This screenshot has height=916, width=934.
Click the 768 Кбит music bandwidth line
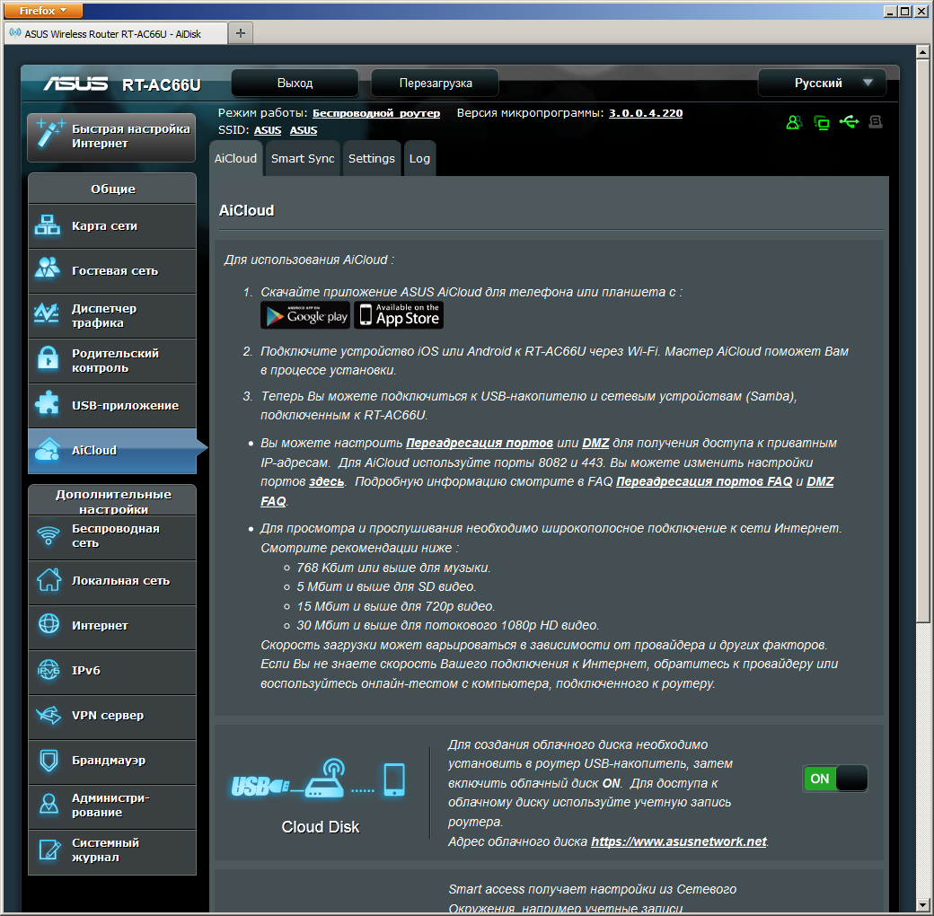393,568
